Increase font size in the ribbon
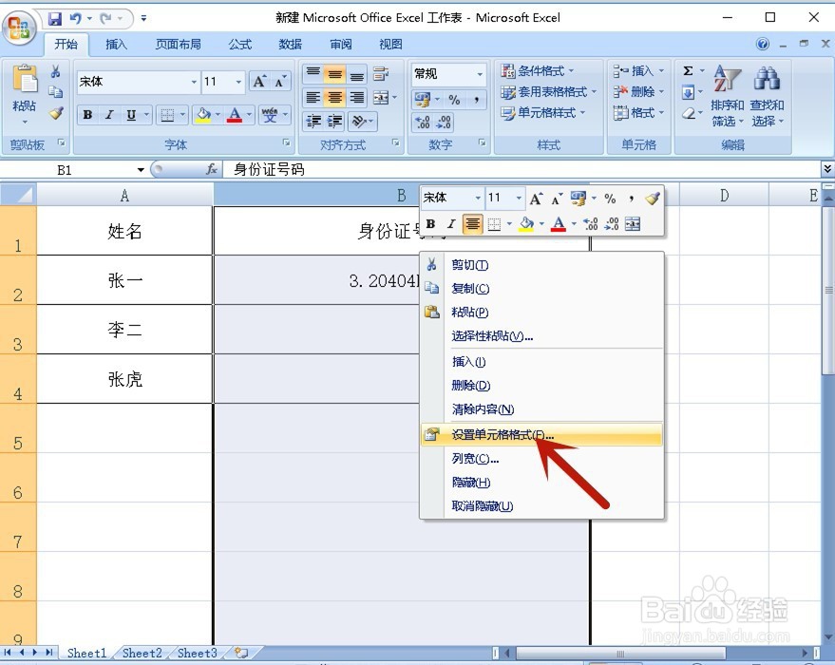Viewport: 835px width, 665px height. coord(259,82)
